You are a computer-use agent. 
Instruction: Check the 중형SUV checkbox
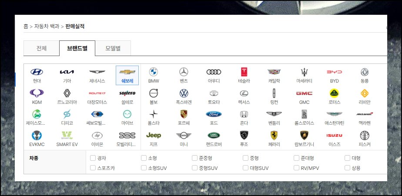194,168
